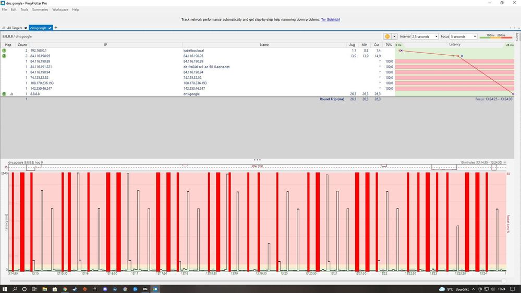Select IP 142.250.46.247 in IP column
Screen dimensions: 521x293
coord(41,88)
